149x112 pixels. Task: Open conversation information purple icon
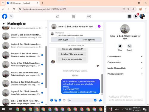pos(99,26)
